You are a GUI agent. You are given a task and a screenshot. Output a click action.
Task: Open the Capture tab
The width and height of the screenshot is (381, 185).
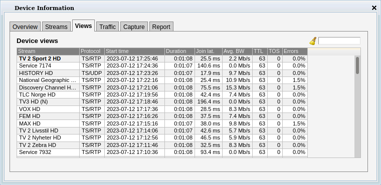coord(134,26)
